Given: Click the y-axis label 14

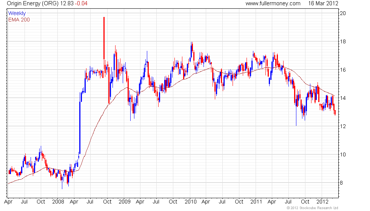Looking at the screenshot, I should (x=343, y=98).
